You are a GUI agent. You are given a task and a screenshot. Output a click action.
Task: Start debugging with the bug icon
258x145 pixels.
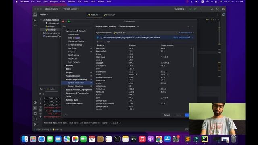(195, 9)
